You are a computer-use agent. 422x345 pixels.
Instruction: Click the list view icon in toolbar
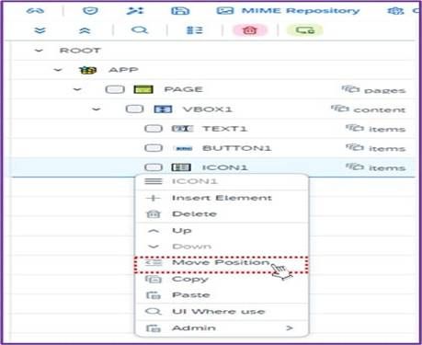195,30
